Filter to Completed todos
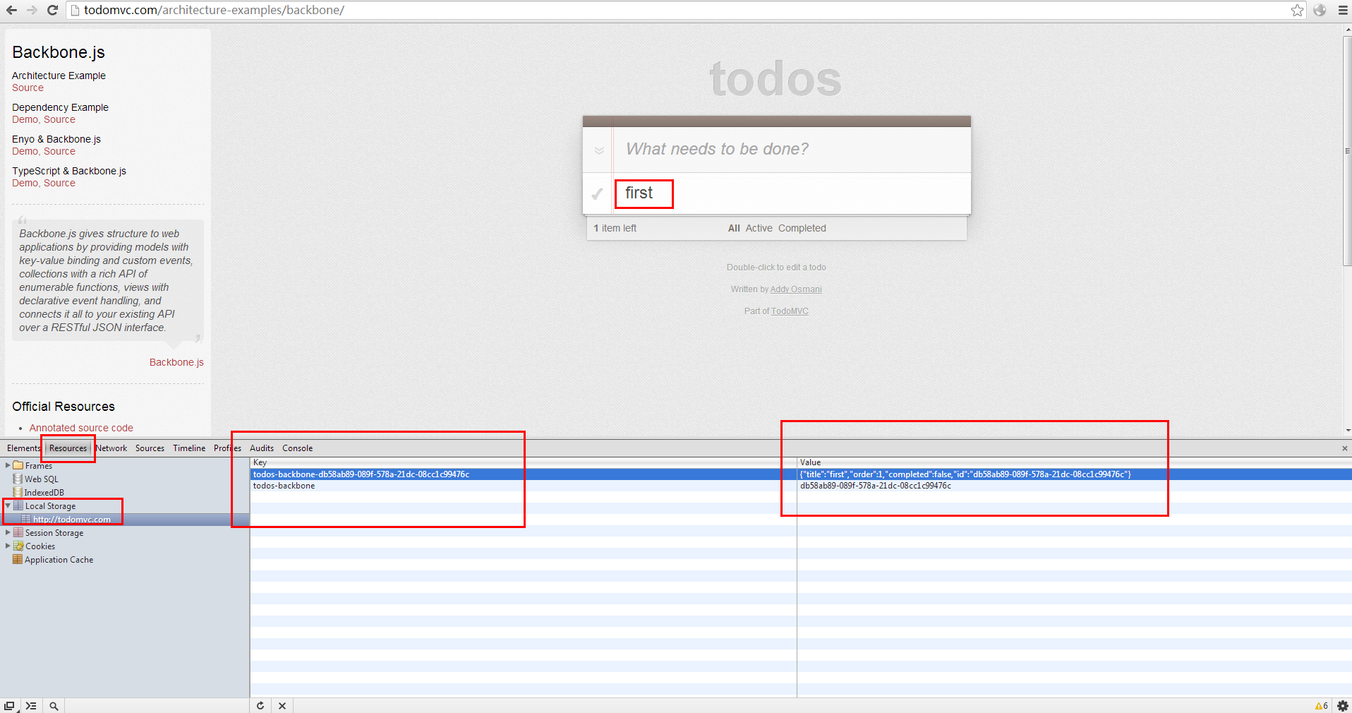1352x713 pixels. [x=802, y=228]
